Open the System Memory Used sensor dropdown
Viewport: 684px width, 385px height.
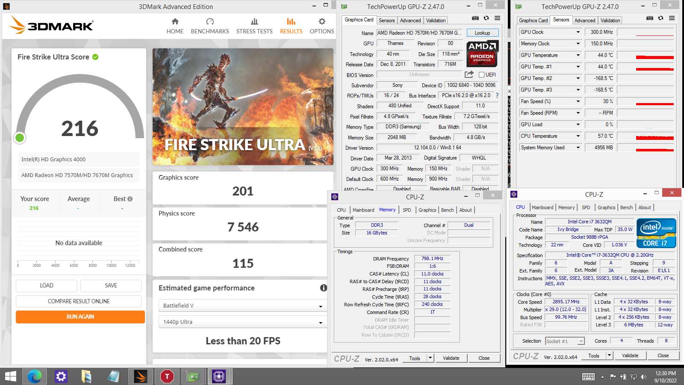tap(578, 148)
